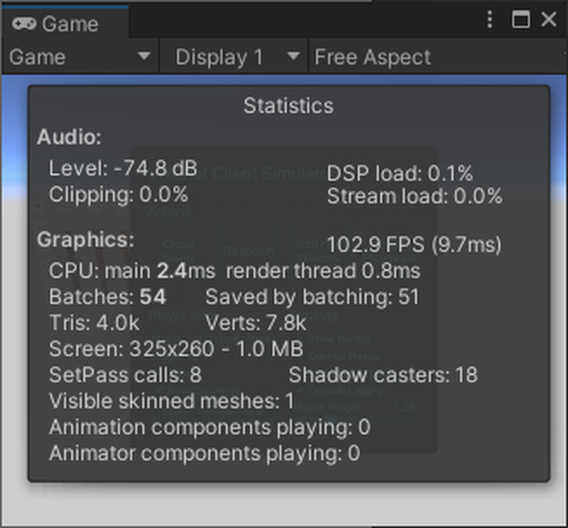Screen dimensions: 568x528
Task: Select the Game tab label
Action: coord(70,24)
